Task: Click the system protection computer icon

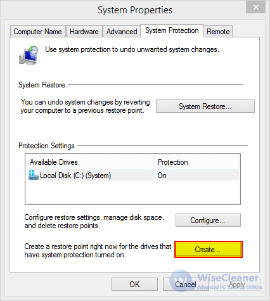Action: coord(29,55)
